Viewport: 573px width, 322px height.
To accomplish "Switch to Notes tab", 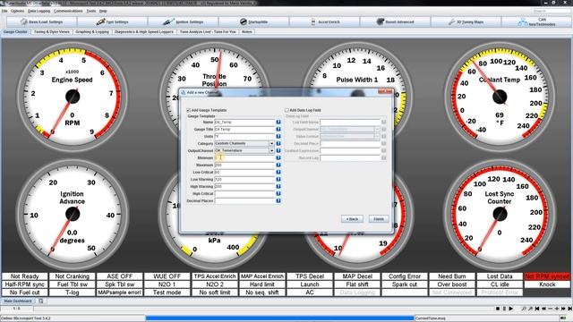I will click(247, 32).
